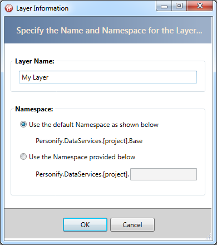217x245 pixels.
Task: Click the 'Layer Information' window title
Action: point(42,8)
